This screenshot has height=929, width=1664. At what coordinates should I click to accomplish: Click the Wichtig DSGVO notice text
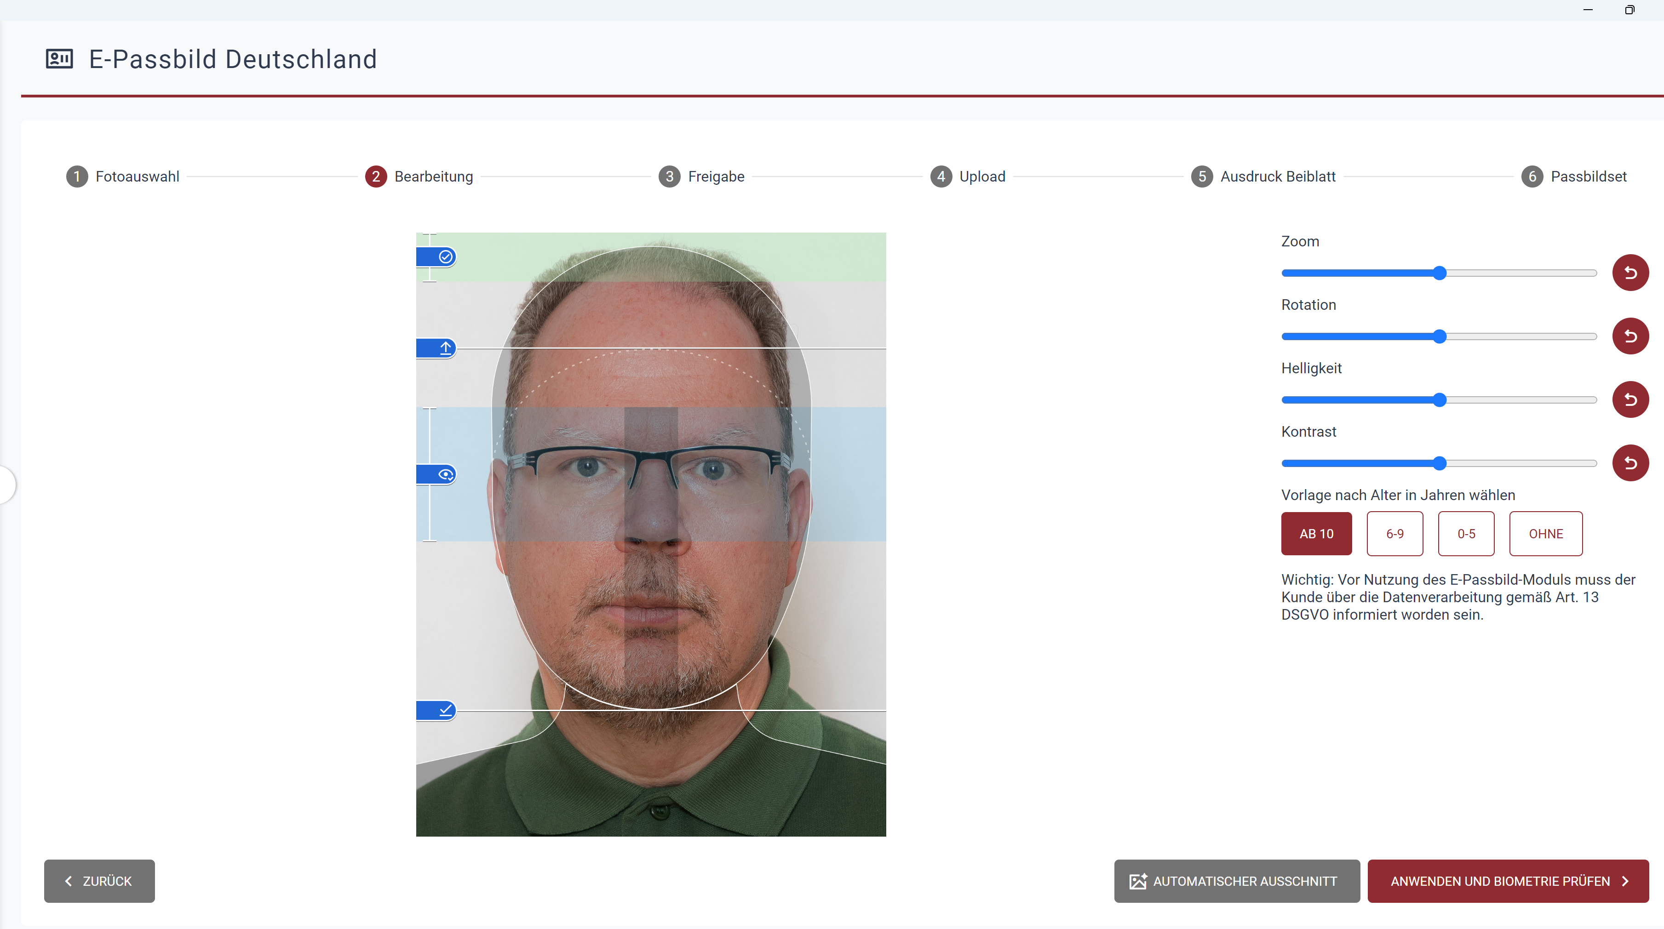pyautogui.click(x=1458, y=597)
